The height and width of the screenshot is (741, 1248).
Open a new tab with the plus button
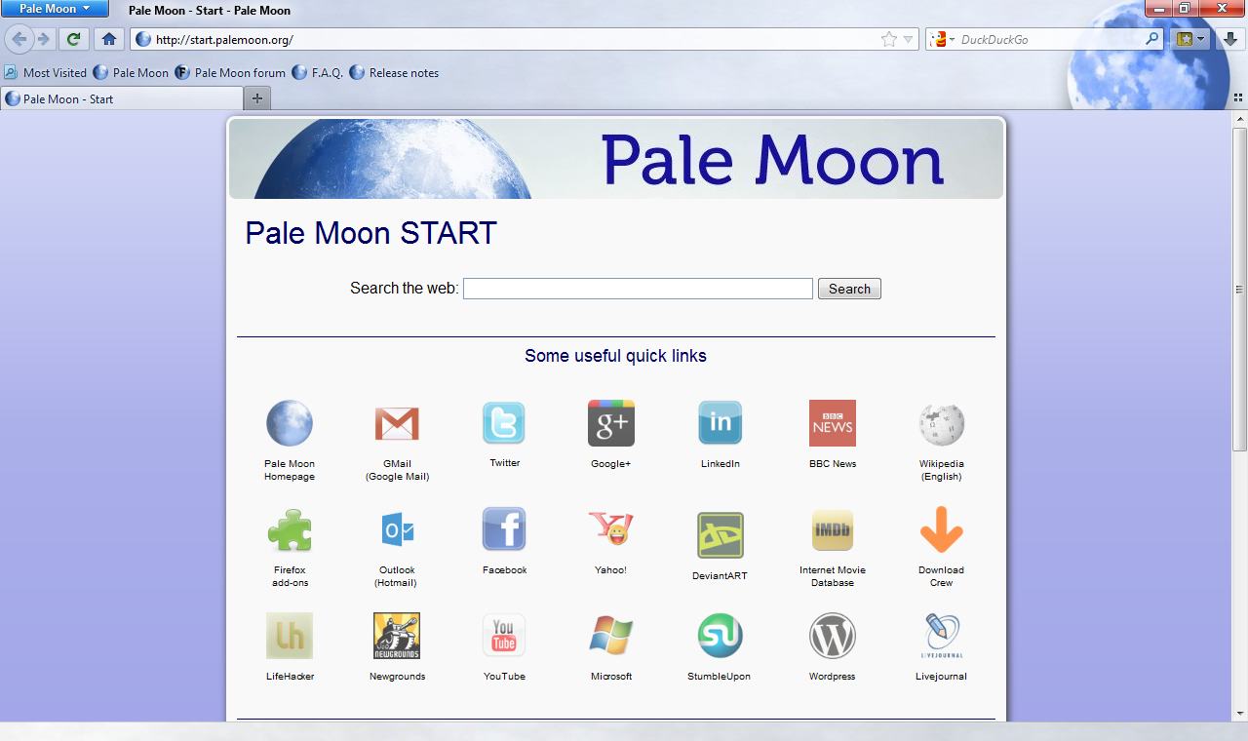coord(257,98)
